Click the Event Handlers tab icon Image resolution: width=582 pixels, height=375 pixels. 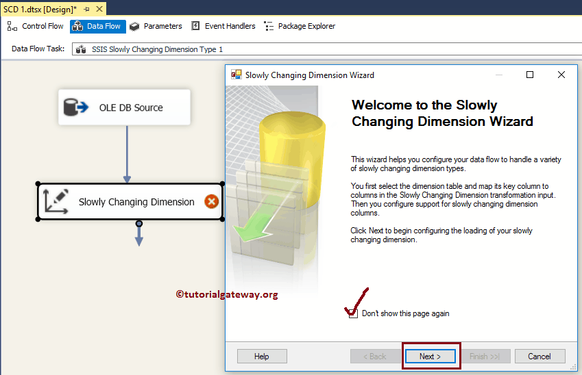[x=195, y=26]
